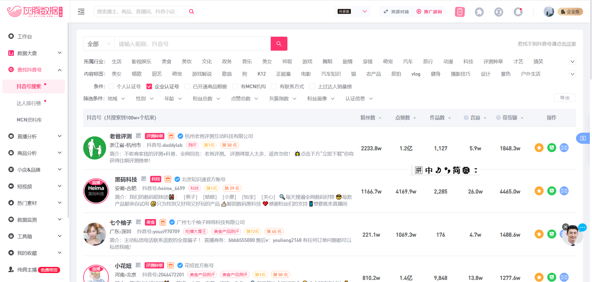Open the 地域 filter dropdown
The width and height of the screenshot is (592, 282).
click(116, 98)
